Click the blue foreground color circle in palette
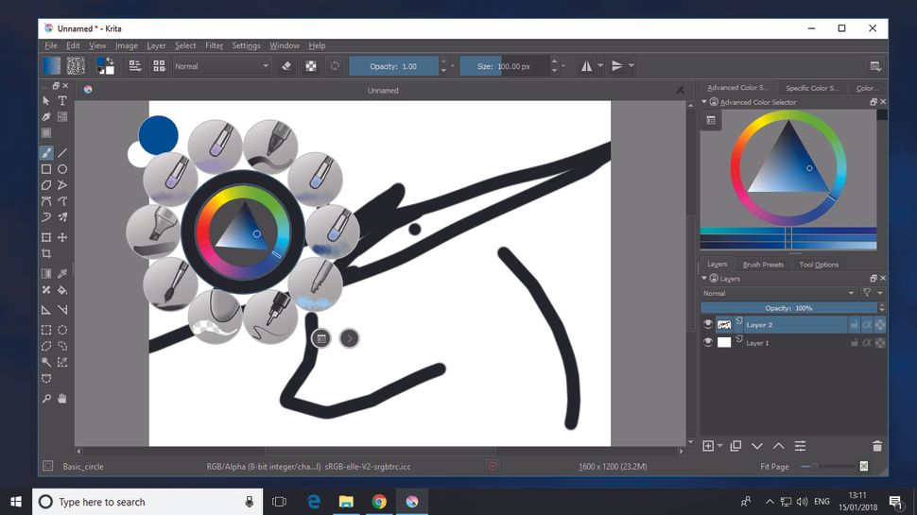This screenshot has width=917, height=515. (158, 135)
